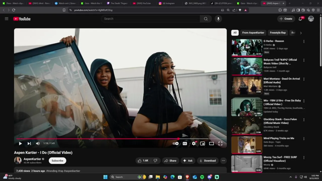The image size is (322, 181).
Task: Click the red playhead scrubber dot
Action: click(178, 139)
